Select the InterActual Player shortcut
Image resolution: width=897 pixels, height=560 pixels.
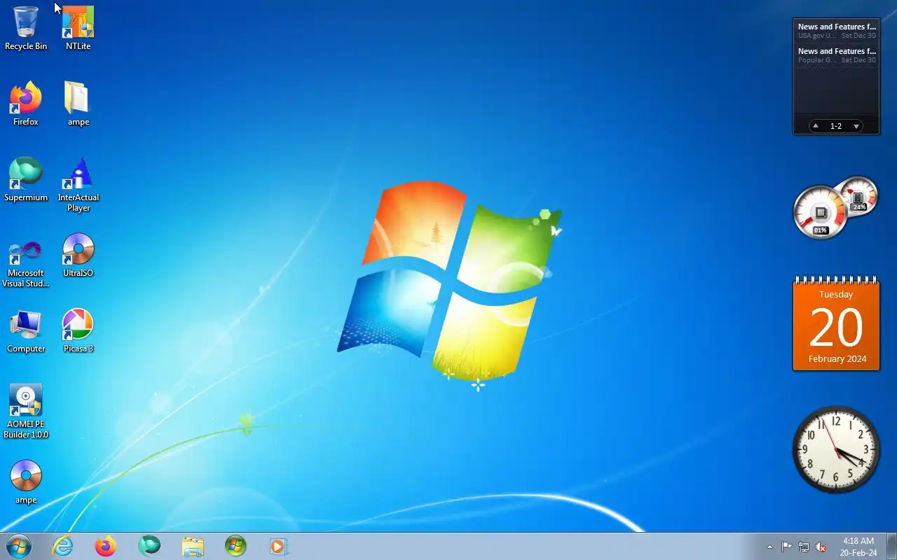click(x=78, y=184)
